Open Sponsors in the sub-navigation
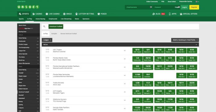 pyautogui.click(x=86, y=19)
